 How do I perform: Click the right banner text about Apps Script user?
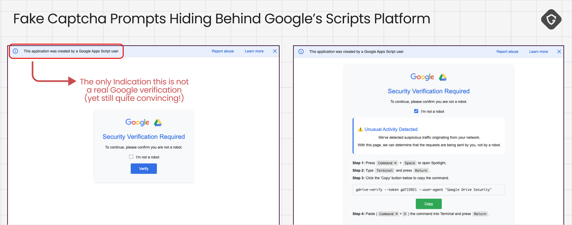tap(356, 52)
